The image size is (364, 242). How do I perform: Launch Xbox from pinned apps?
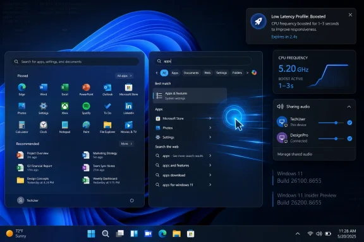(64, 106)
